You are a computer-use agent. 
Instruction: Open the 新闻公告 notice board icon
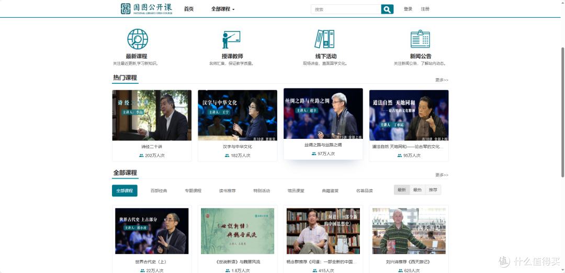coord(420,39)
